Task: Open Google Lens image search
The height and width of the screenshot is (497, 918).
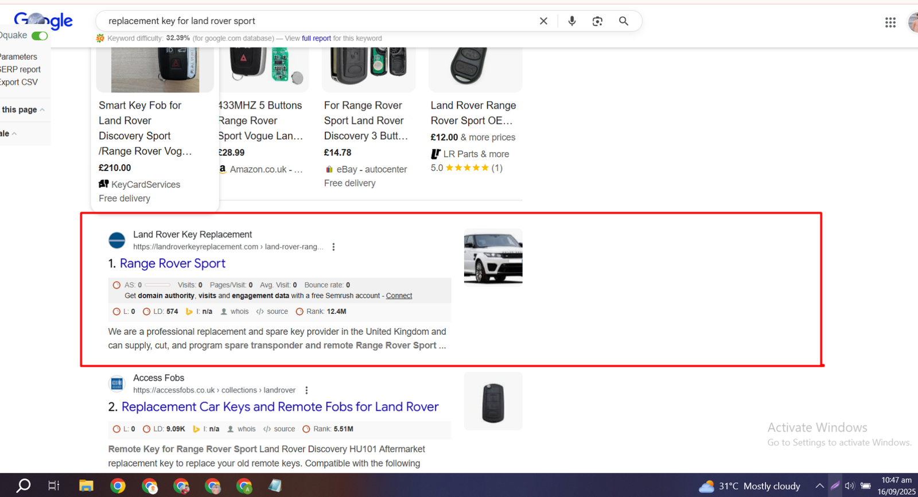Action: click(x=597, y=21)
